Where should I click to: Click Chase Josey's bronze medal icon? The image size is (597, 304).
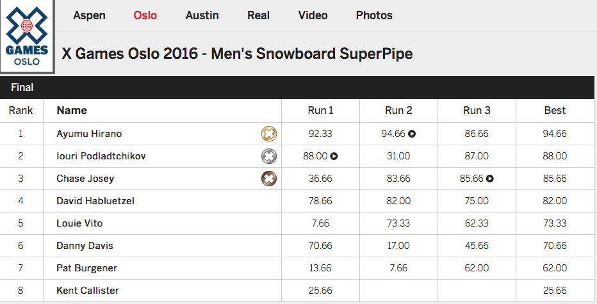(x=269, y=179)
